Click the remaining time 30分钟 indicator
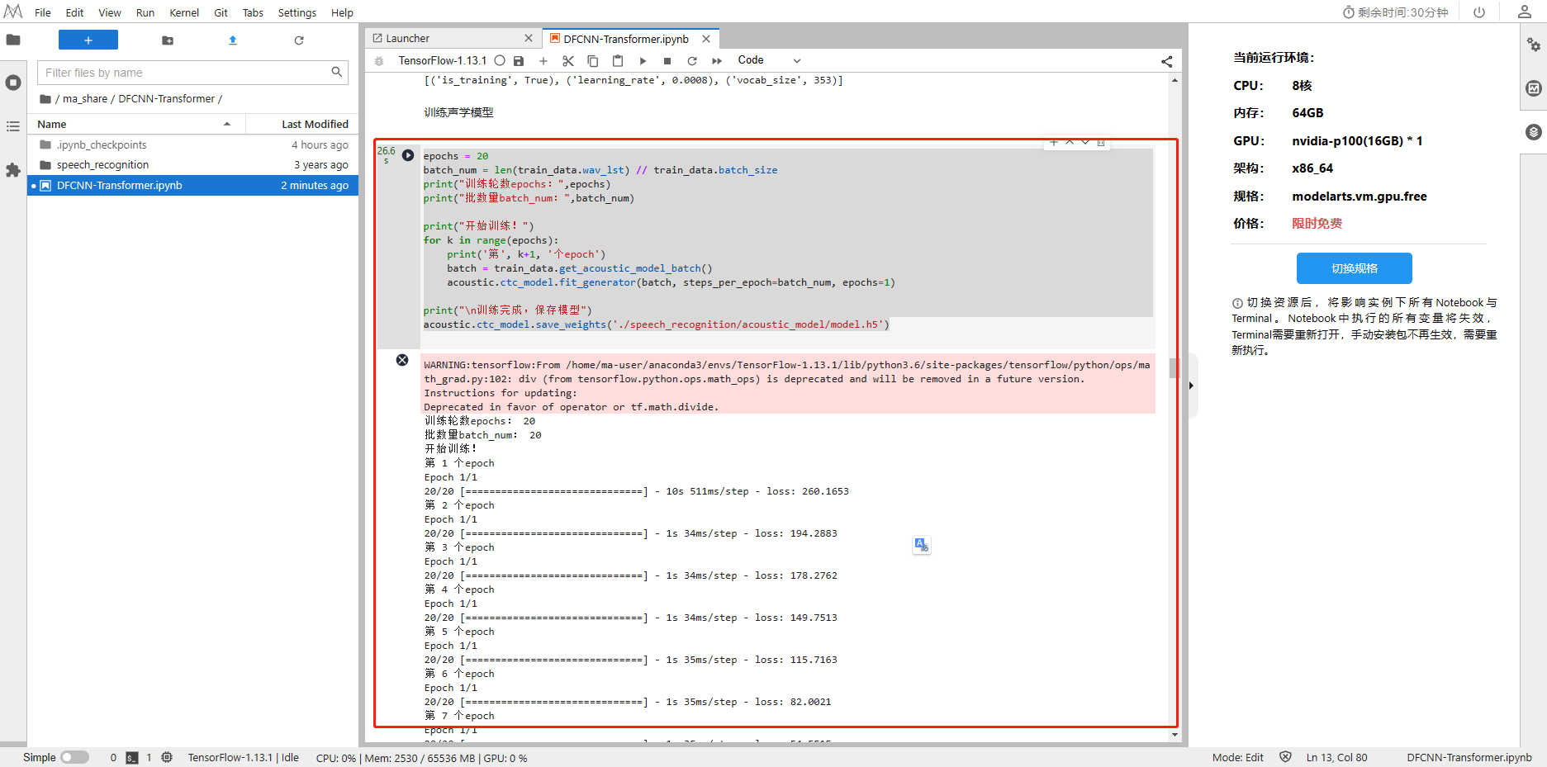The height and width of the screenshot is (767, 1547). tap(1396, 12)
